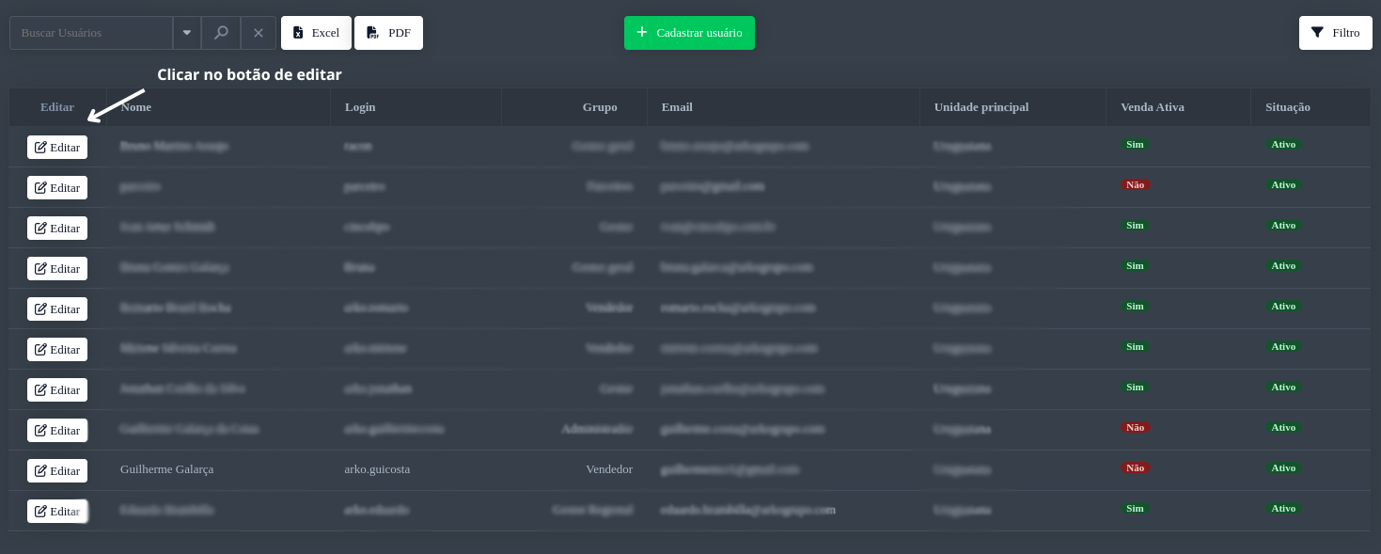Export the user list to Excel
This screenshot has width=1381, height=554.
pyautogui.click(x=316, y=33)
